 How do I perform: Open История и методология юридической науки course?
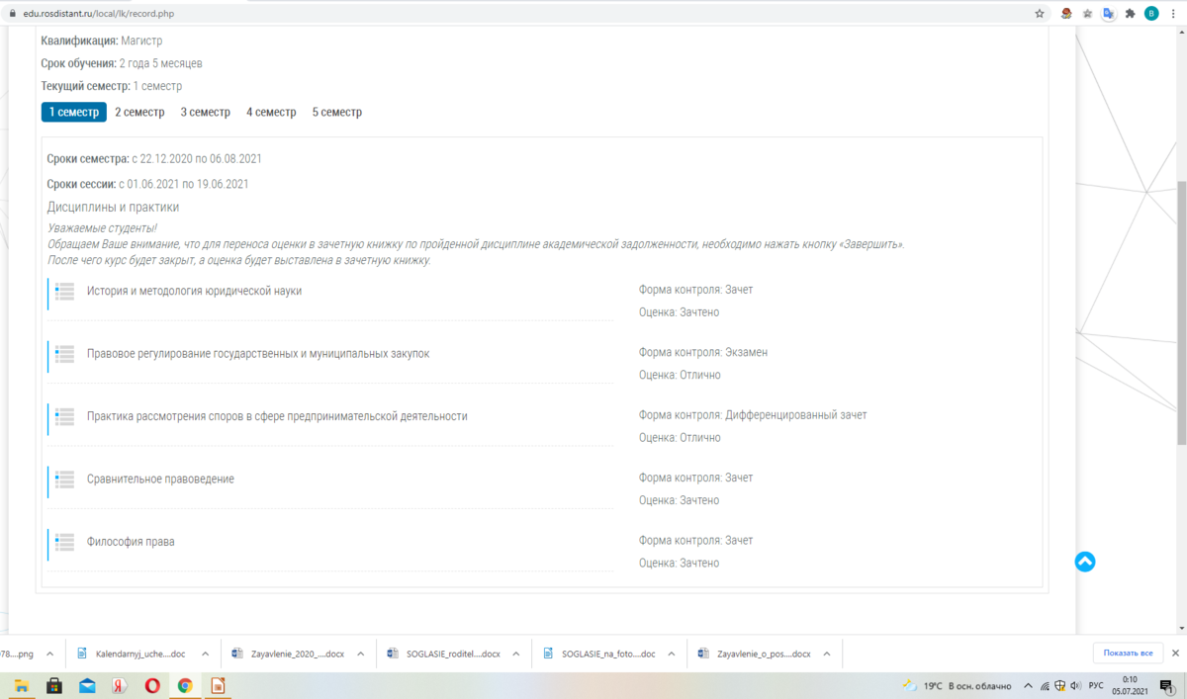tap(195, 291)
